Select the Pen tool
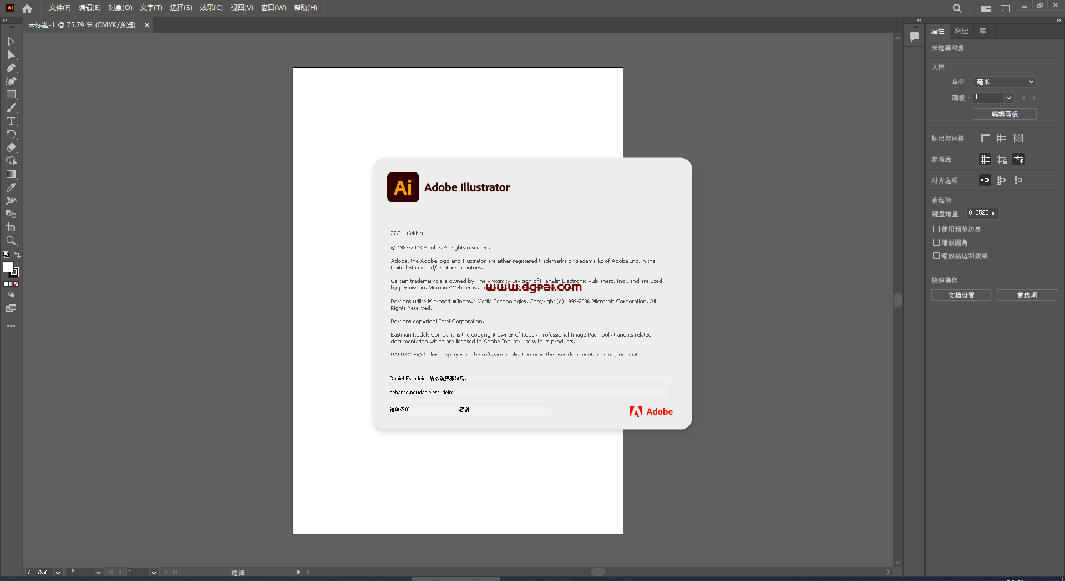 click(x=11, y=67)
